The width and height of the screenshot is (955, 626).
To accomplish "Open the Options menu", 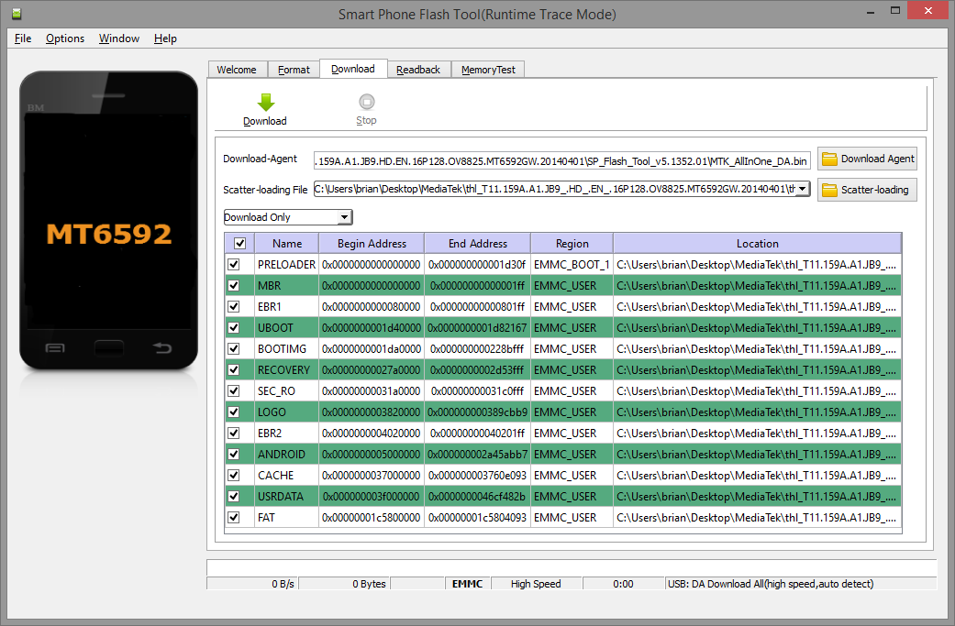I will [x=64, y=38].
